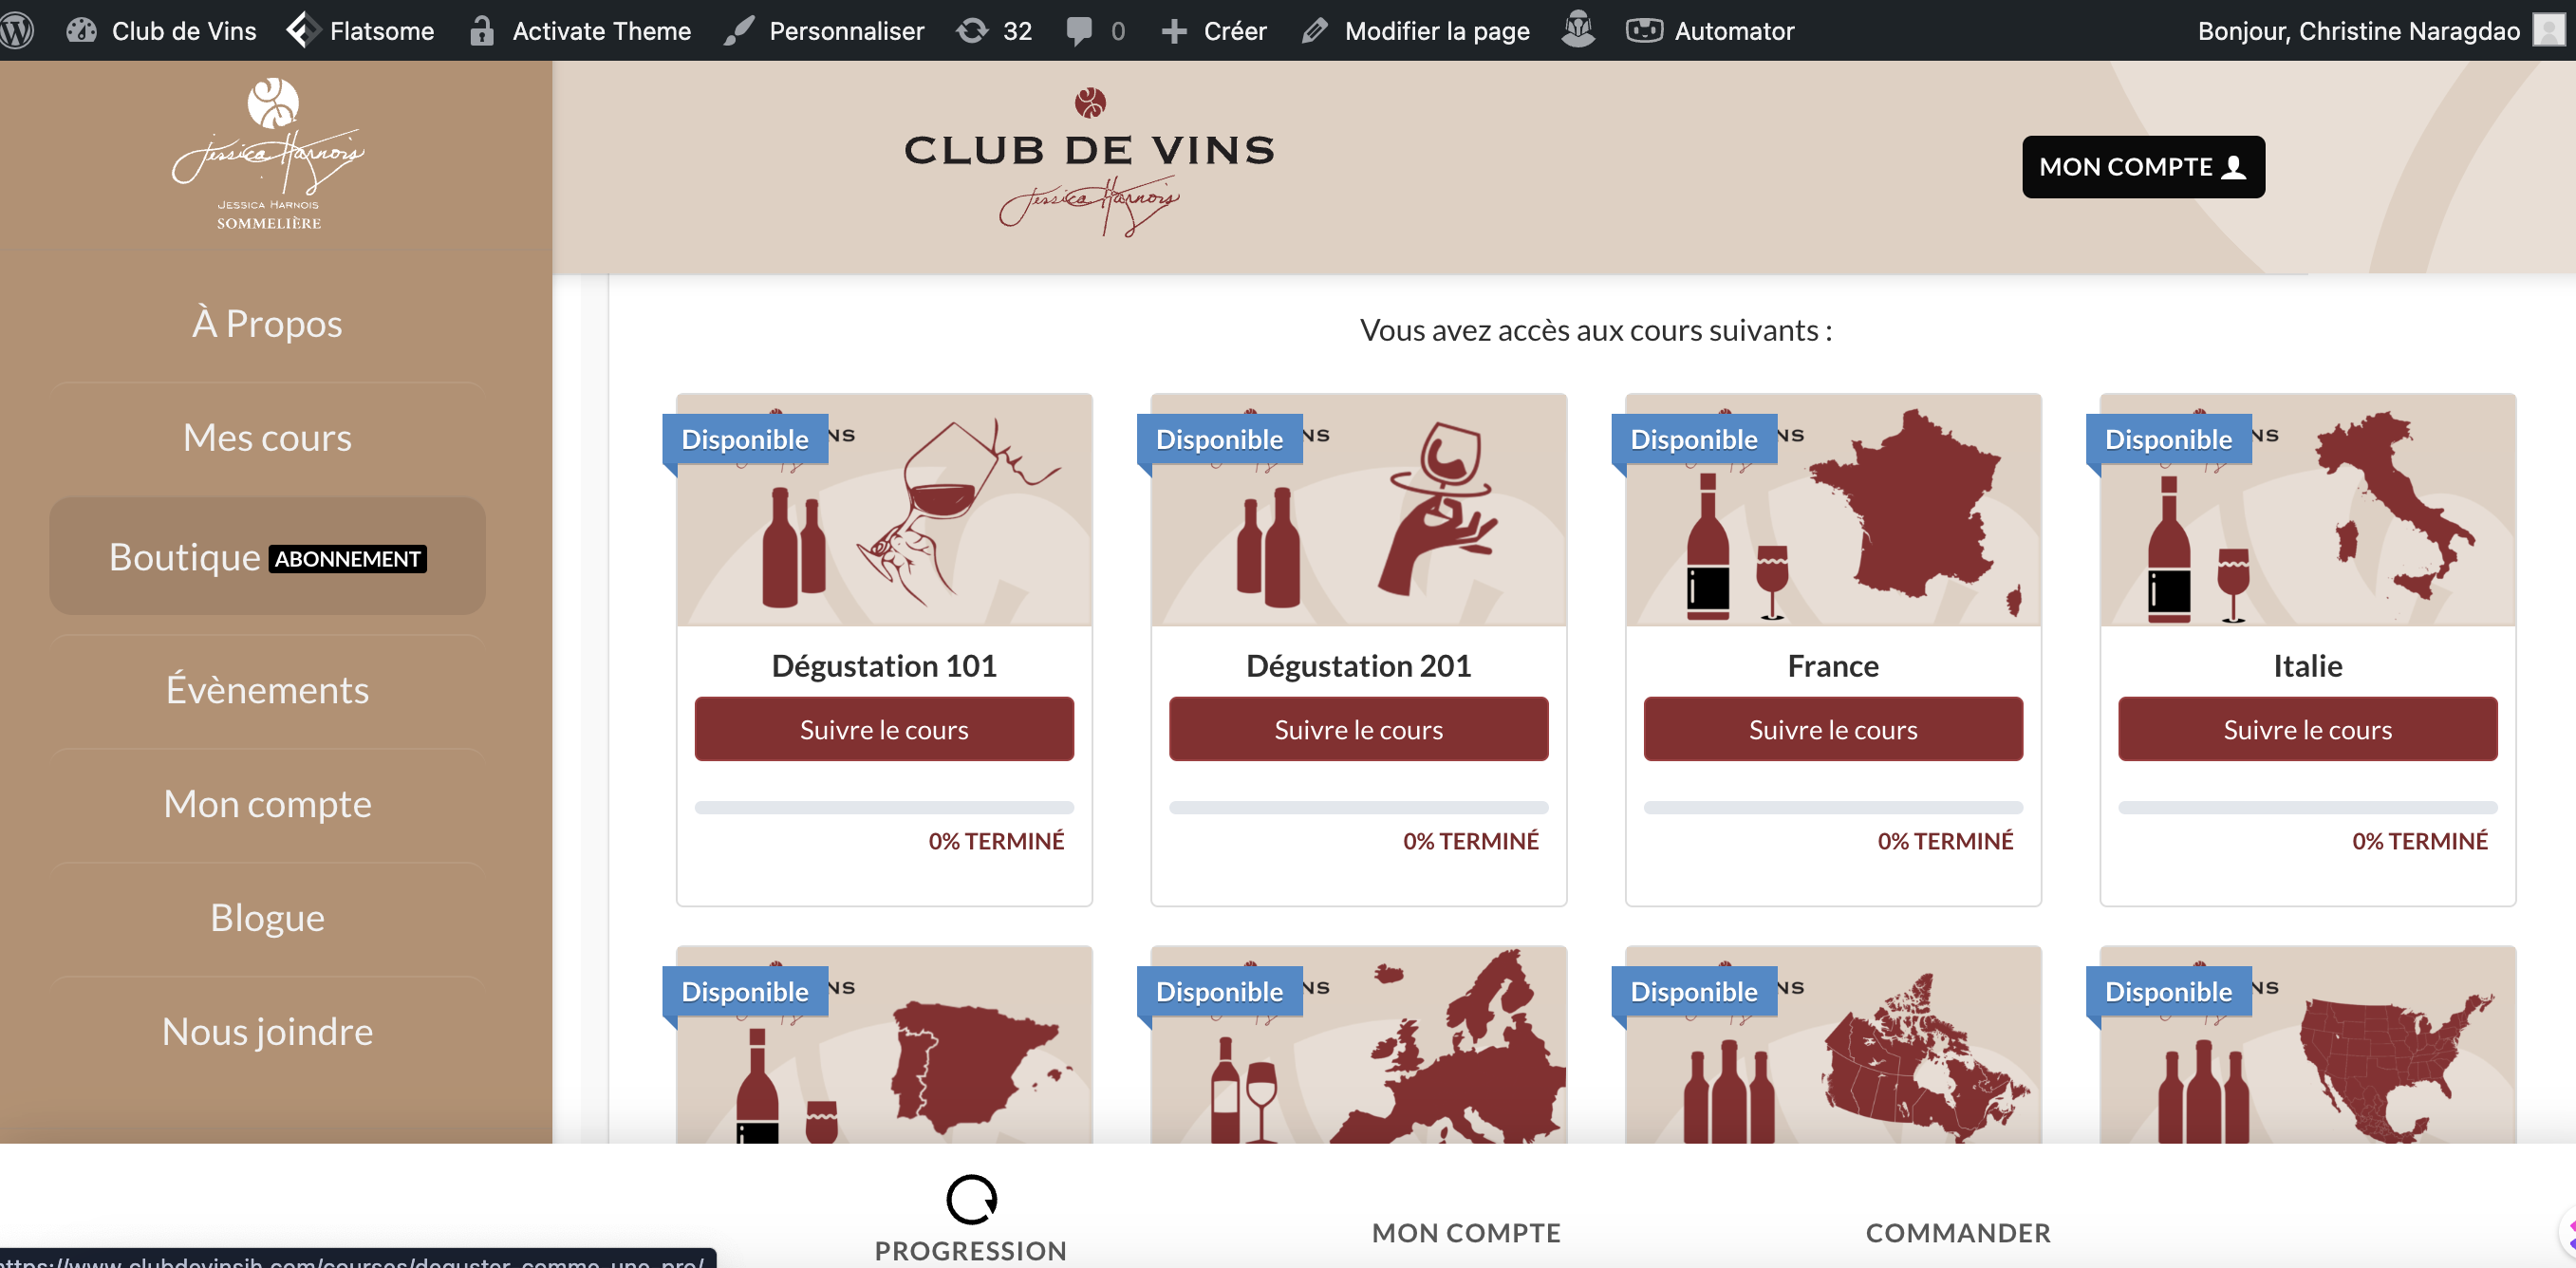Click Suivre le cours under Dégustation 101
The width and height of the screenshot is (2576, 1268).
pos(884,729)
